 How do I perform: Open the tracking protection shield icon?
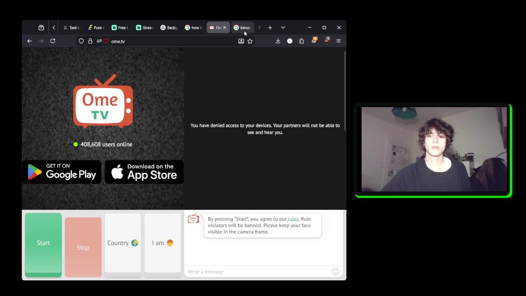81,41
